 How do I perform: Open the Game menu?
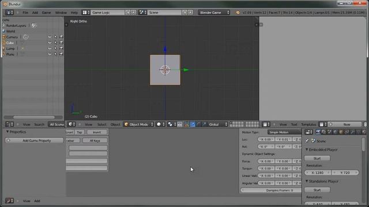(x=46, y=13)
